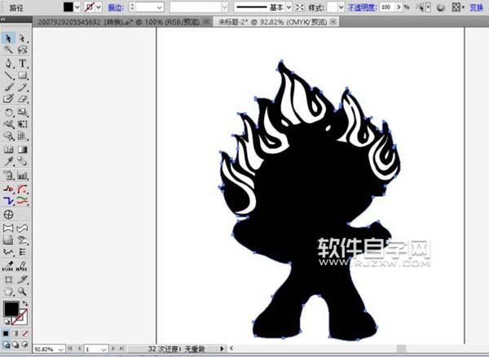Set paint mode to Gradient

pyautogui.click(x=15, y=333)
